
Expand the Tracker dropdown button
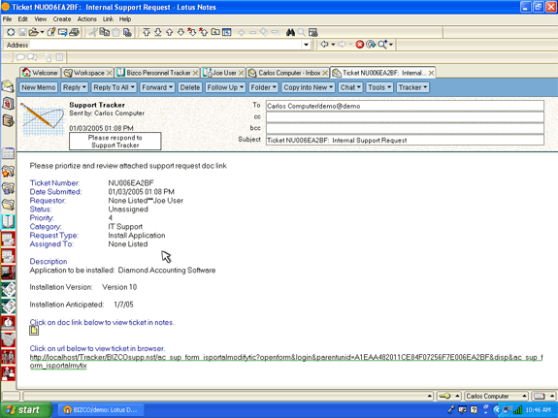[412, 87]
